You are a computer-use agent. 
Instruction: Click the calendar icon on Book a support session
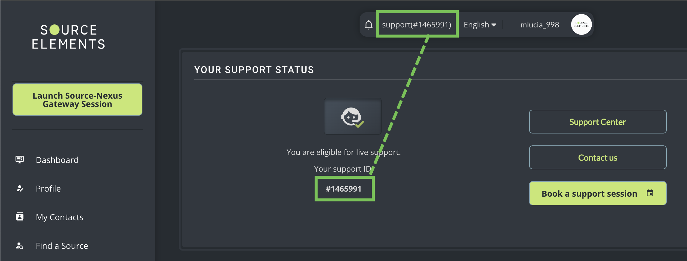pyautogui.click(x=650, y=193)
